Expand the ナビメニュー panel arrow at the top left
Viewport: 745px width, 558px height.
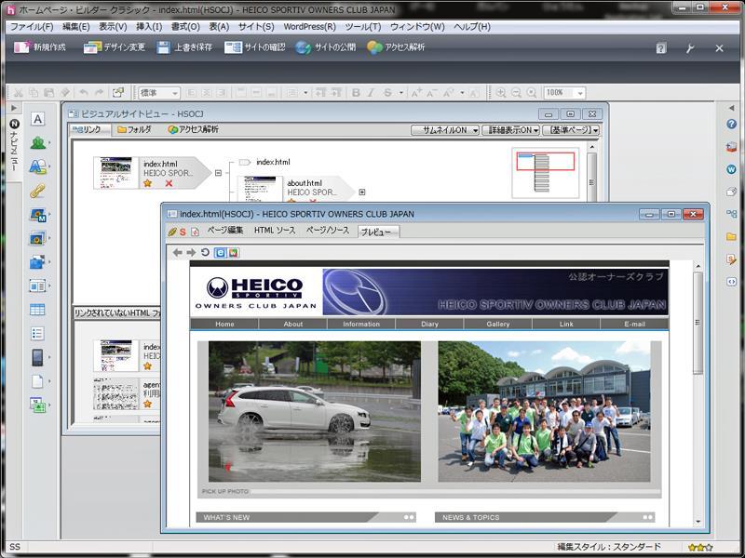[x=14, y=108]
